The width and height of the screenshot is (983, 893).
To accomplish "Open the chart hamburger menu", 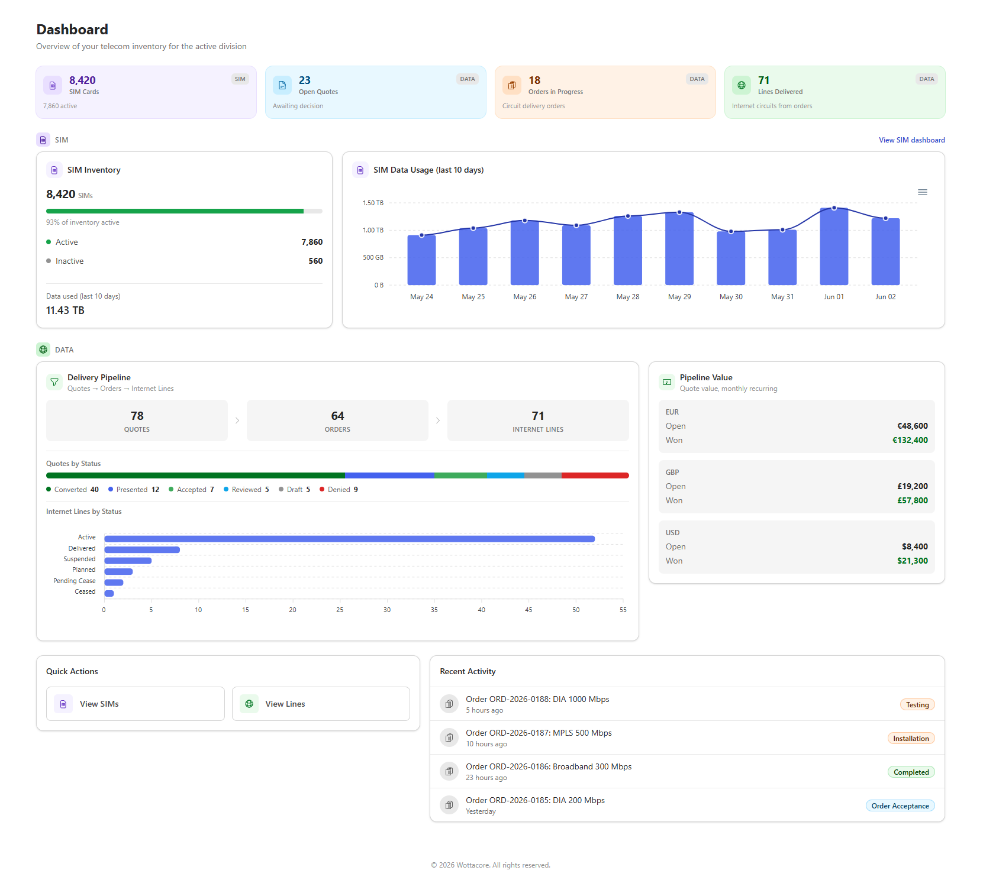I will [923, 192].
